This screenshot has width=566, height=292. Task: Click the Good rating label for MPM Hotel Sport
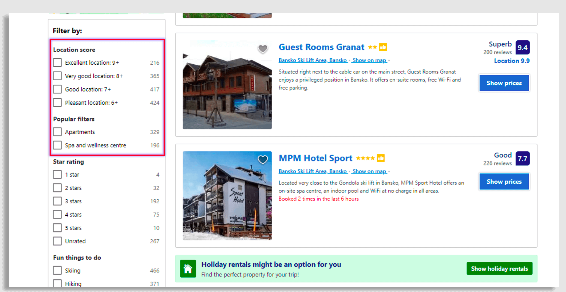[x=503, y=155]
